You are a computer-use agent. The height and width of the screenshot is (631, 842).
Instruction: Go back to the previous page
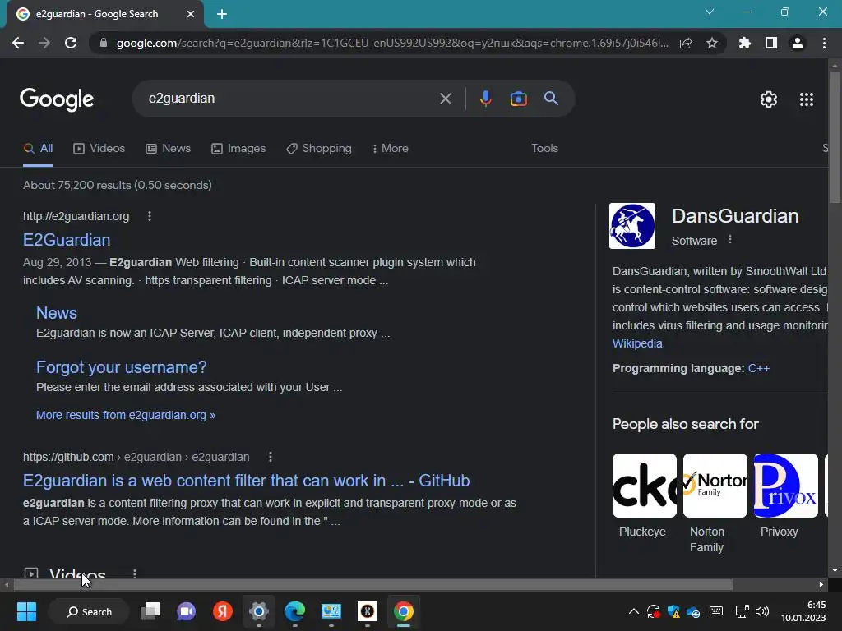[18, 43]
